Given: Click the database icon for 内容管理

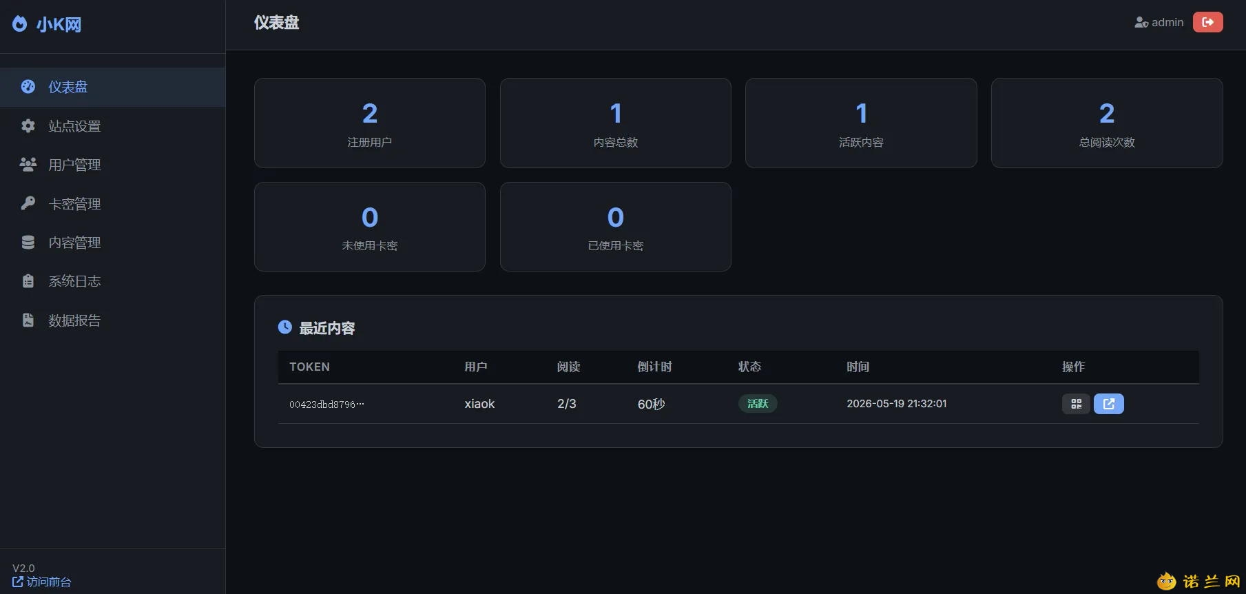Looking at the screenshot, I should 28,243.
